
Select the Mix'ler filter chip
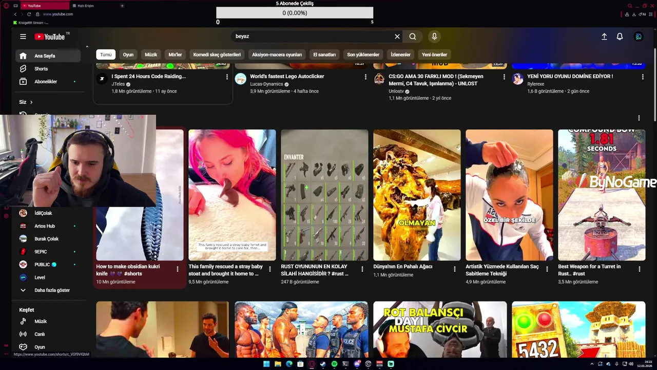(x=176, y=54)
